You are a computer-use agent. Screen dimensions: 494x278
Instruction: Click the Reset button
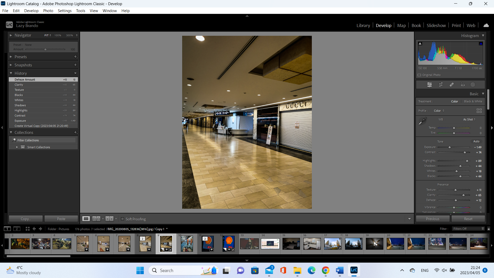(x=468, y=219)
